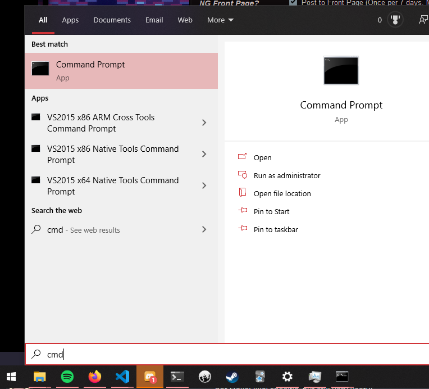Switch to the Web search tab
Image resolution: width=429 pixels, height=389 pixels.
(185, 20)
